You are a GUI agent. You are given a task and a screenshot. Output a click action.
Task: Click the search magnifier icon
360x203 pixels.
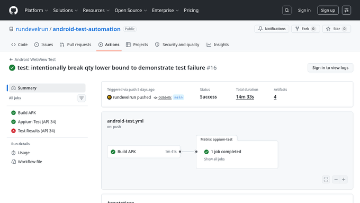(287, 11)
